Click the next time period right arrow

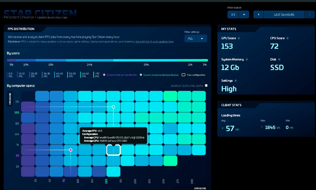pos(309,15)
